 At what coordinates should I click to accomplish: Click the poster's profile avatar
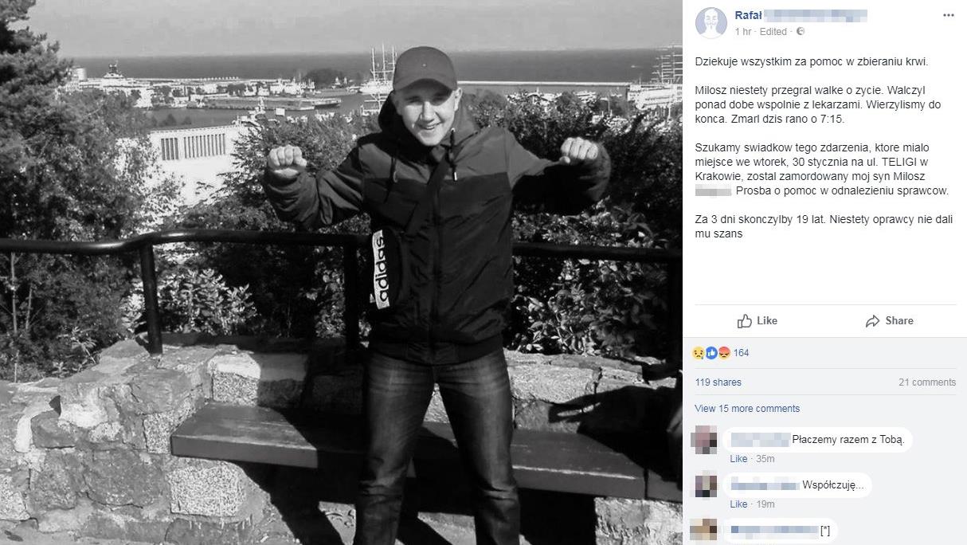[x=711, y=22]
